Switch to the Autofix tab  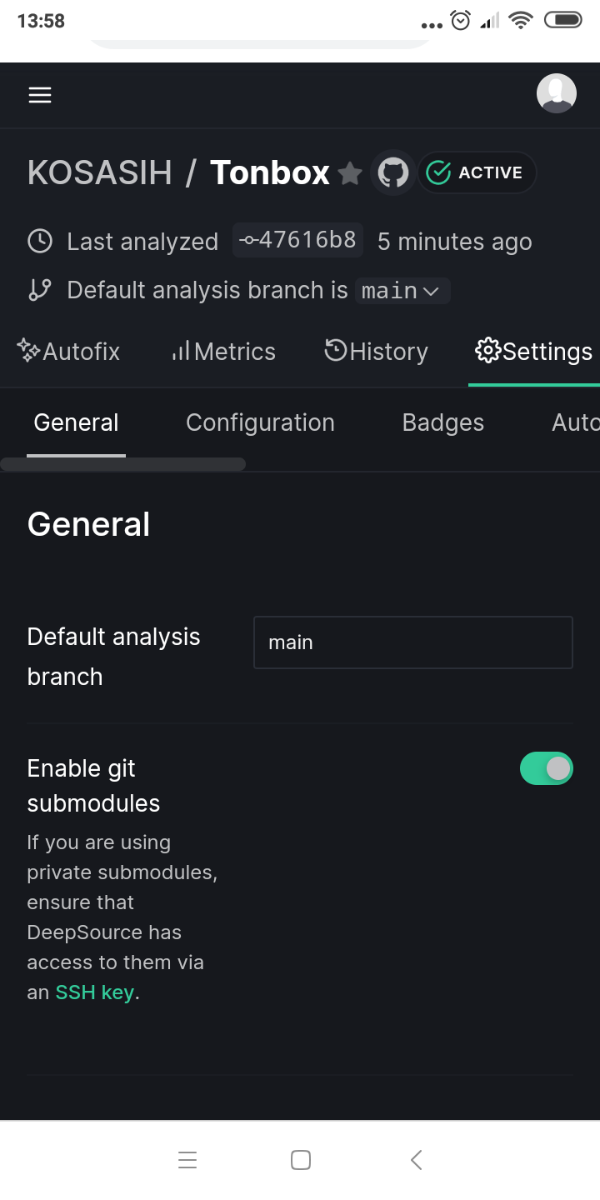[68, 352]
